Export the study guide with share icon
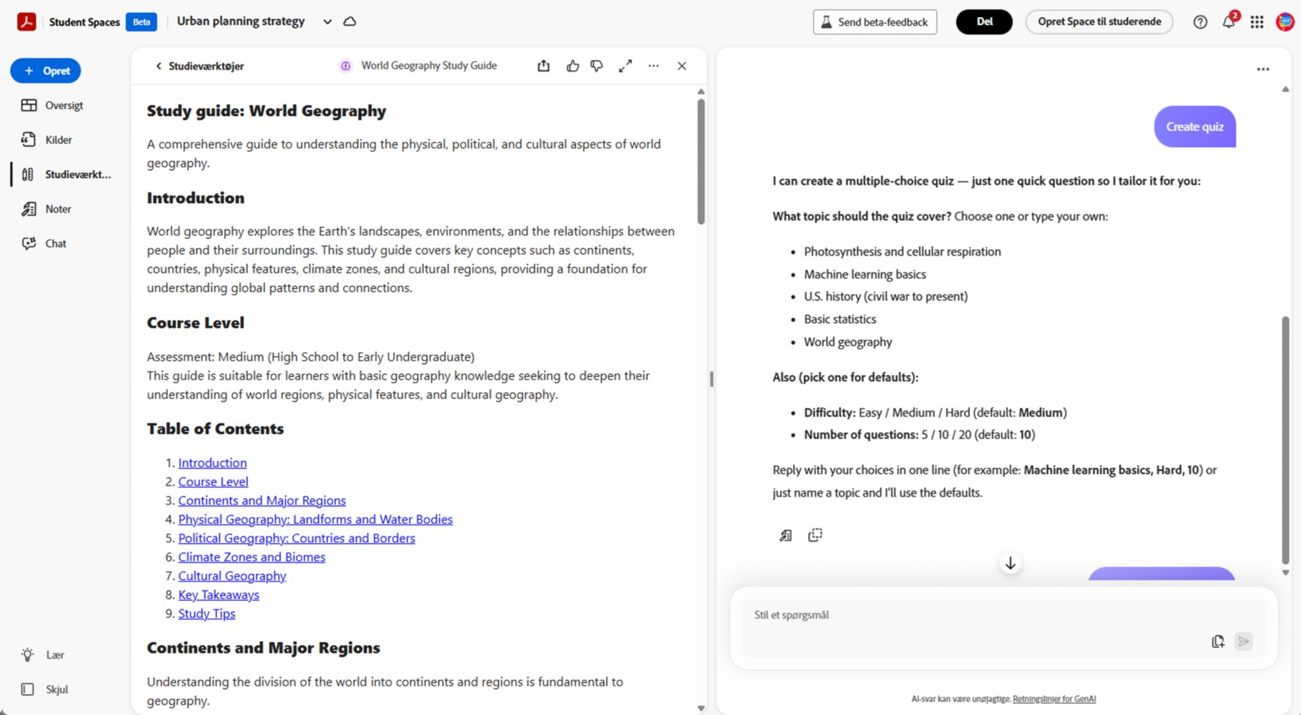The image size is (1301, 715). pos(543,66)
